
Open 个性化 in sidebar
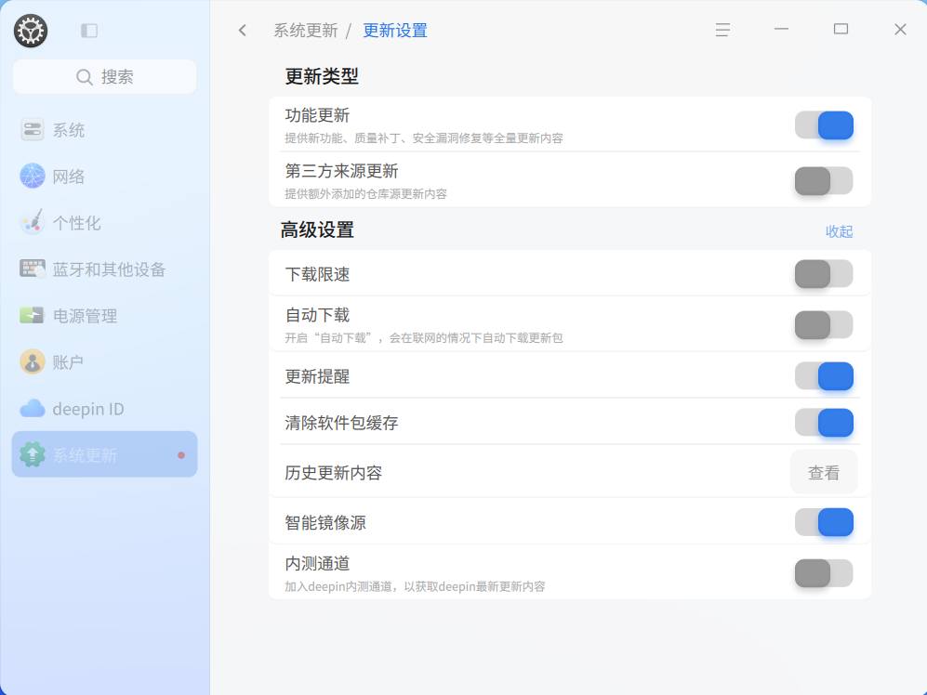[105, 223]
